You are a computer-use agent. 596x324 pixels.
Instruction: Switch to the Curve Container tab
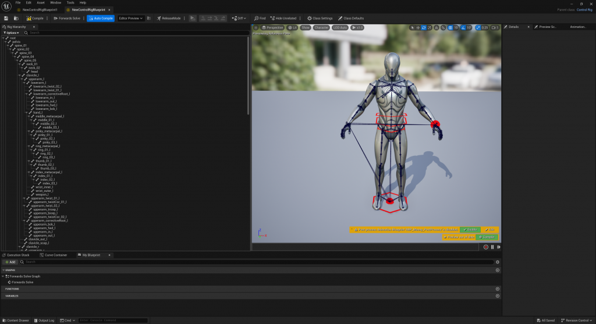55,255
